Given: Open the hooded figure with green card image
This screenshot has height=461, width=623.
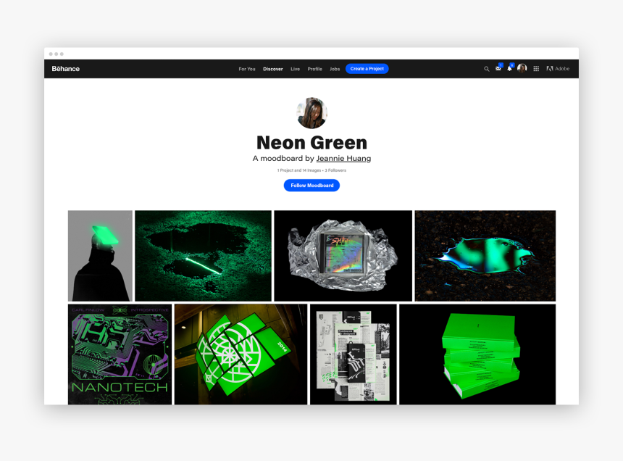Looking at the screenshot, I should pyautogui.click(x=100, y=256).
